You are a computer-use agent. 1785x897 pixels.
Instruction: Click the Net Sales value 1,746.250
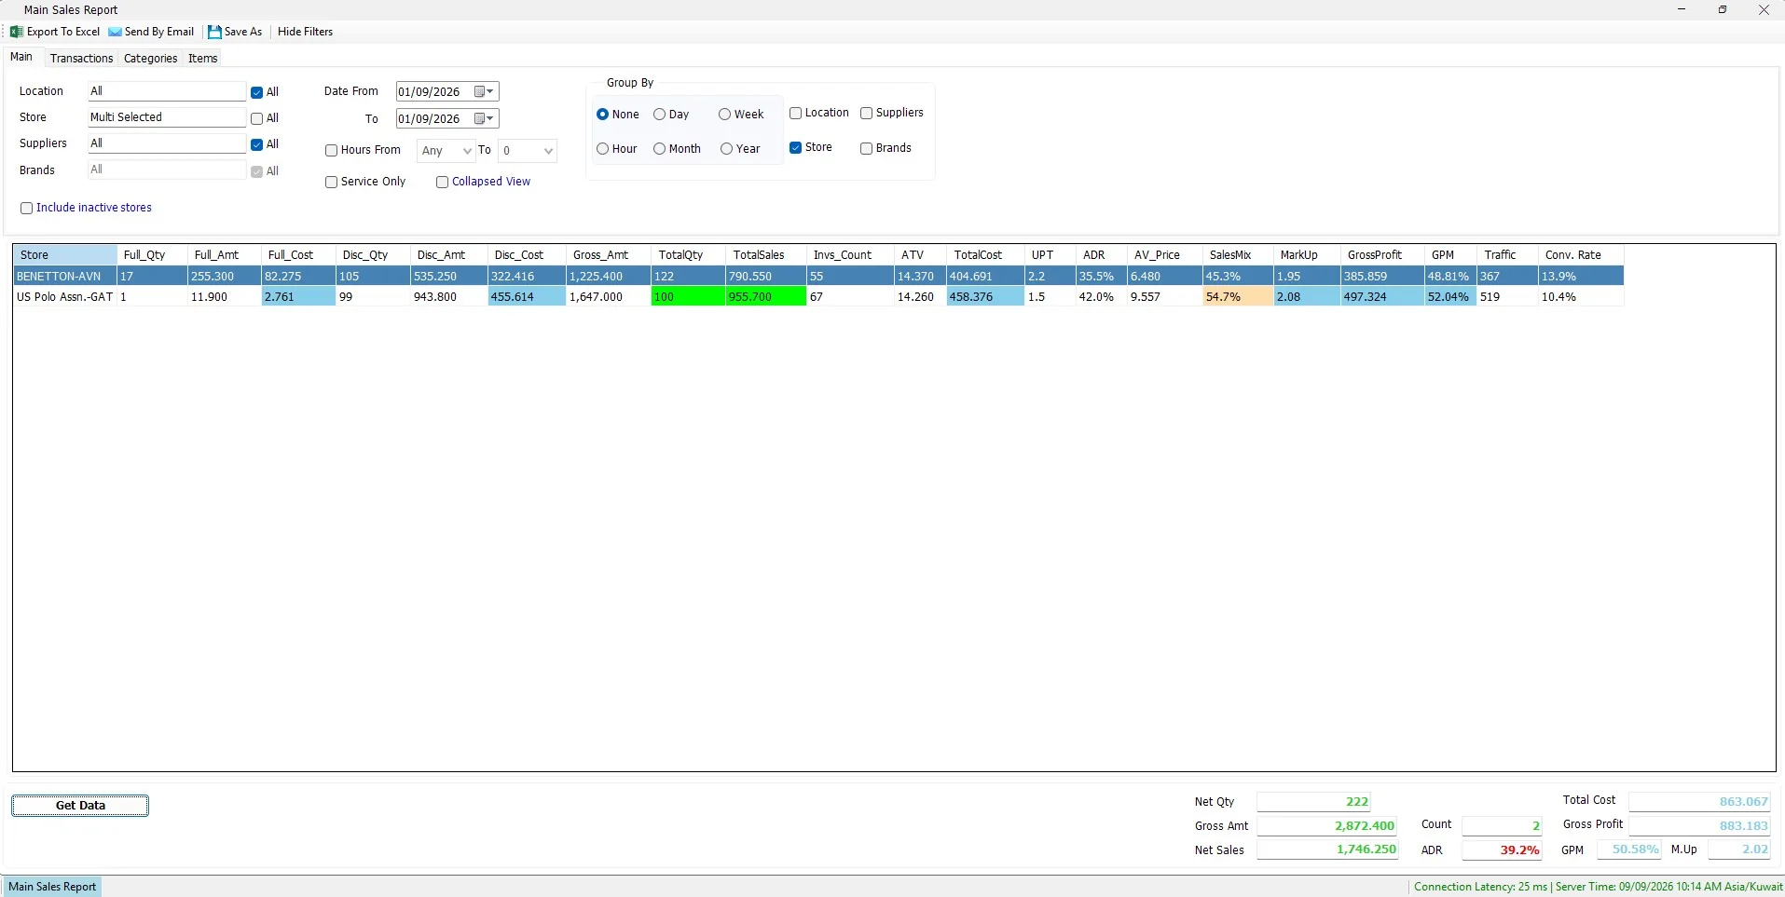click(x=1327, y=849)
